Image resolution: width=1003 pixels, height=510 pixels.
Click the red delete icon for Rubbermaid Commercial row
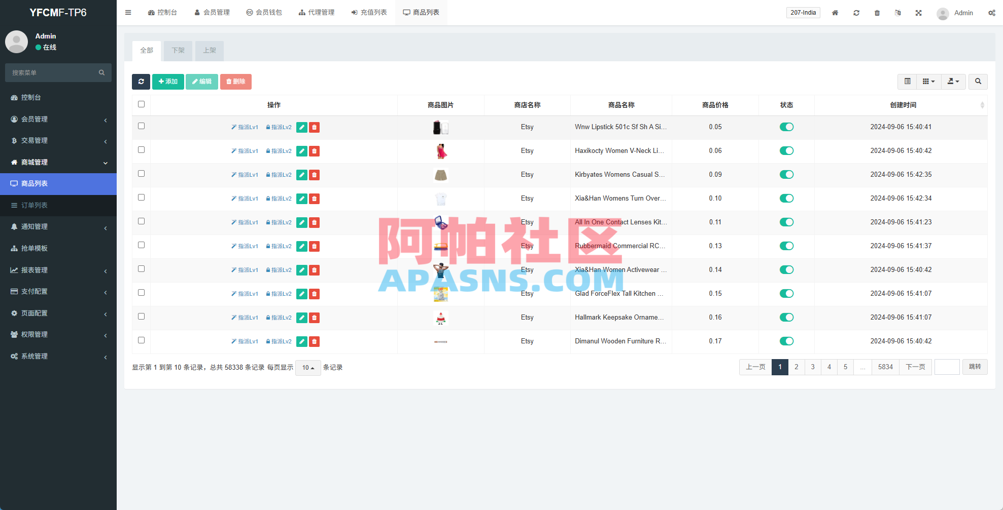click(x=315, y=246)
